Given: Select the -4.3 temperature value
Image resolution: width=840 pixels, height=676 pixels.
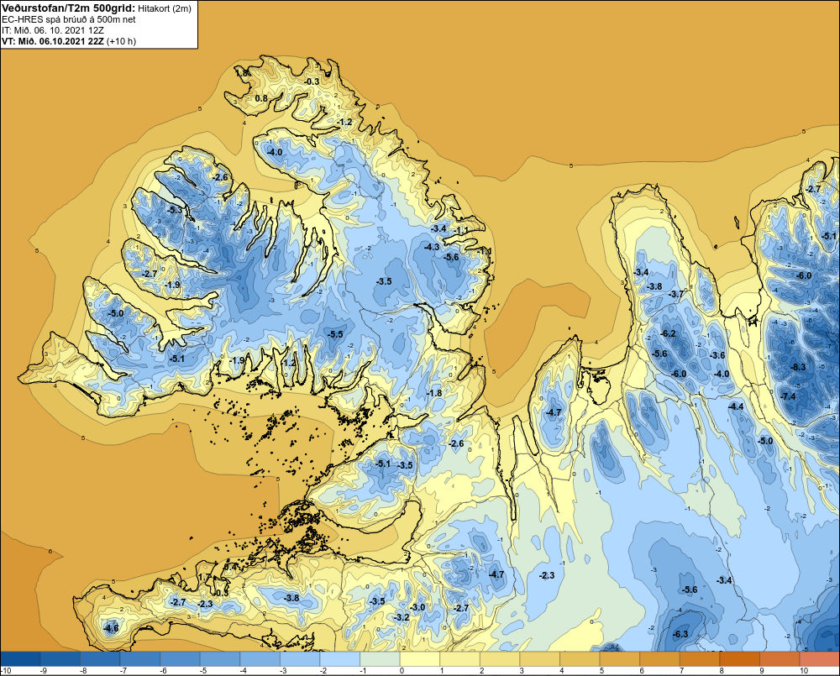Looking at the screenshot, I should pos(431,247).
